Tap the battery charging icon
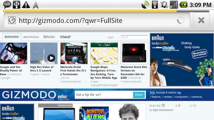Screen dimensions: 214x120 [x=183, y=5]
